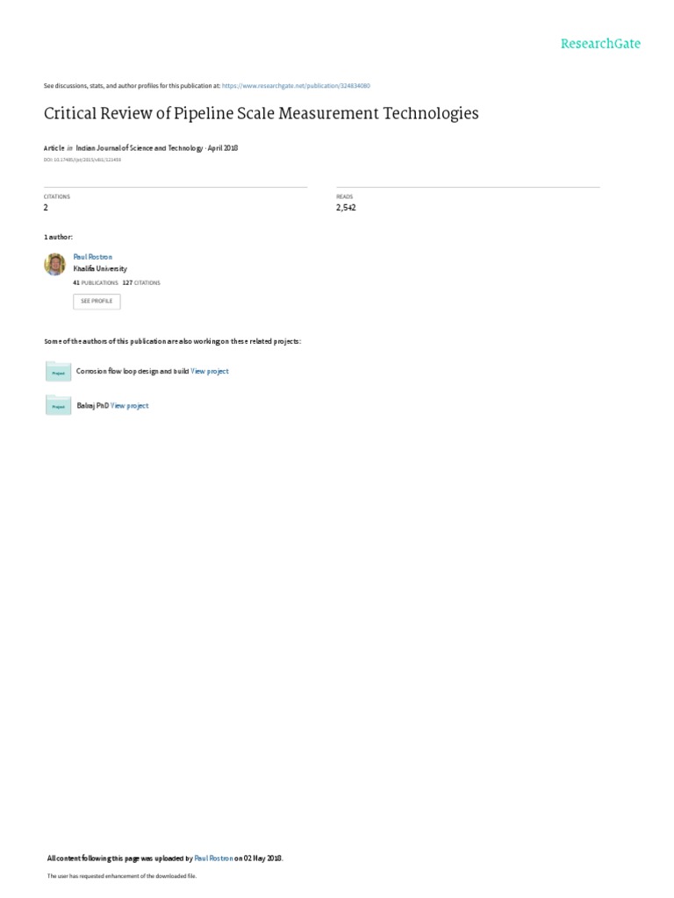Open View project for Corrosion flow loop
The image size is (674, 898).
[209, 371]
